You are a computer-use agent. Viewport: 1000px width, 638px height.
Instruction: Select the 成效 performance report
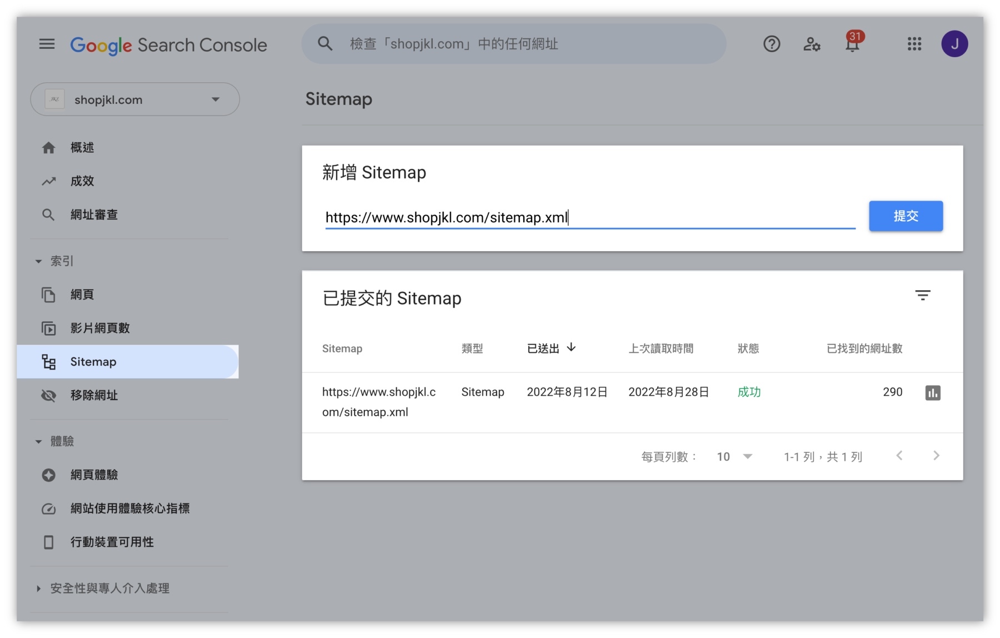82,181
